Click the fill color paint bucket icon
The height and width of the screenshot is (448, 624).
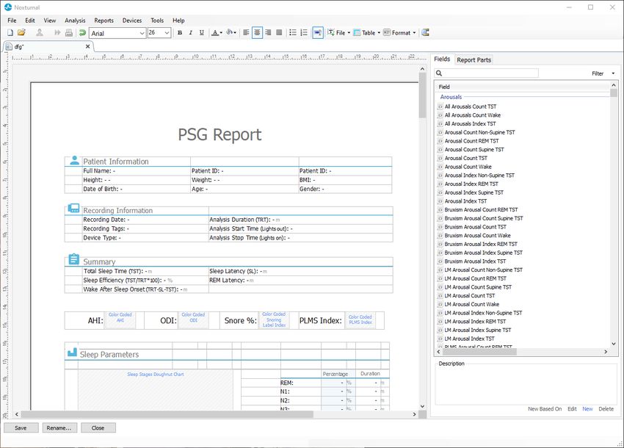(x=229, y=32)
